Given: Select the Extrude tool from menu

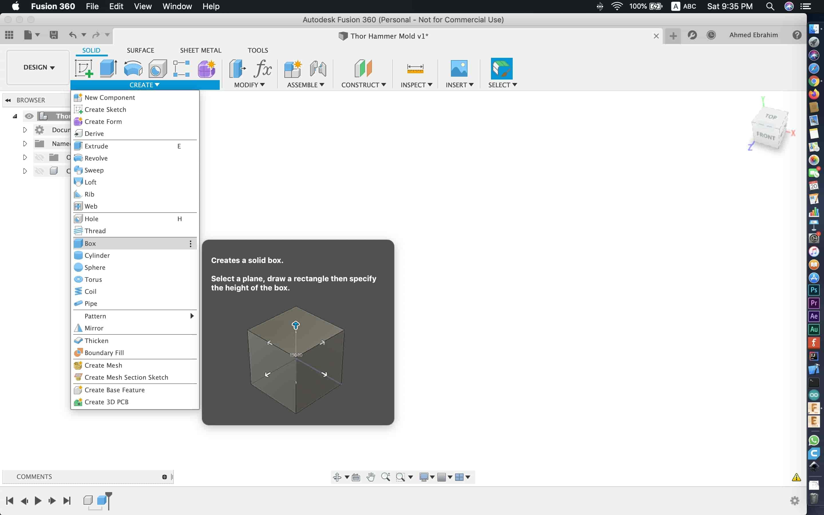Looking at the screenshot, I should (96, 145).
